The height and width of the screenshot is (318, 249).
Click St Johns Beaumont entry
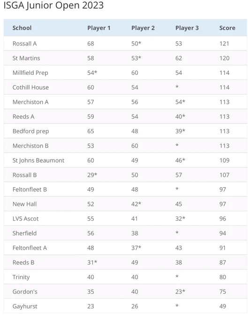tap(38, 160)
